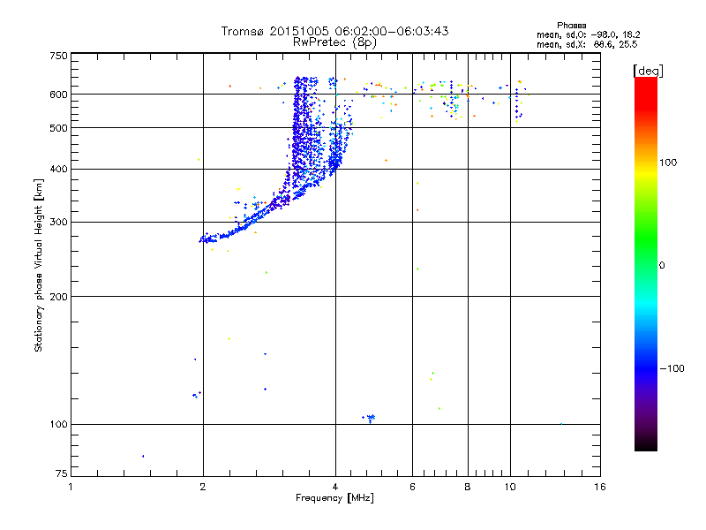Click the x-axis tick label "2"
The height and width of the screenshot is (530, 706).
203,487
